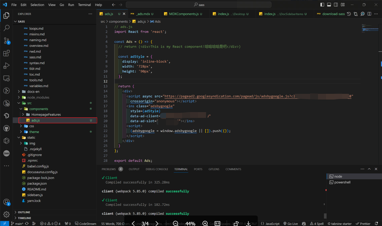Expand the docs-en folder

pyautogui.click(x=33, y=92)
